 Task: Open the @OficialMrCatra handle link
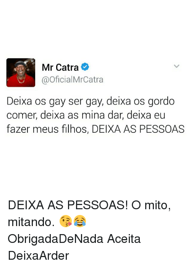(73, 80)
